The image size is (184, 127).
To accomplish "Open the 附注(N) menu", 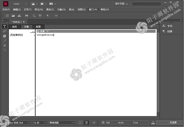I will click(39, 9).
